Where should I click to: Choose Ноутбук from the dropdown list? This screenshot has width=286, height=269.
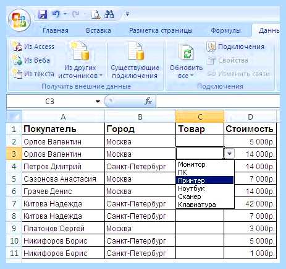click(205, 188)
